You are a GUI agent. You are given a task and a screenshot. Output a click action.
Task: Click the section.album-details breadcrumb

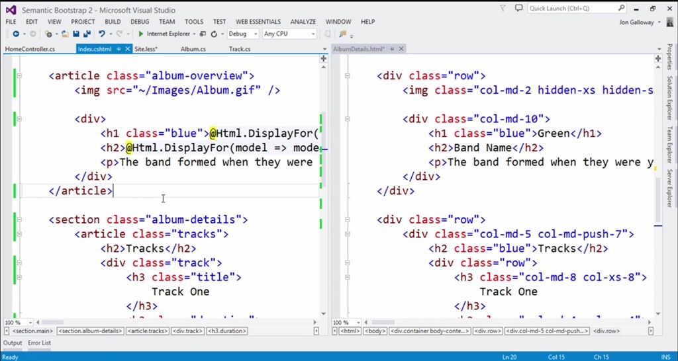point(90,331)
